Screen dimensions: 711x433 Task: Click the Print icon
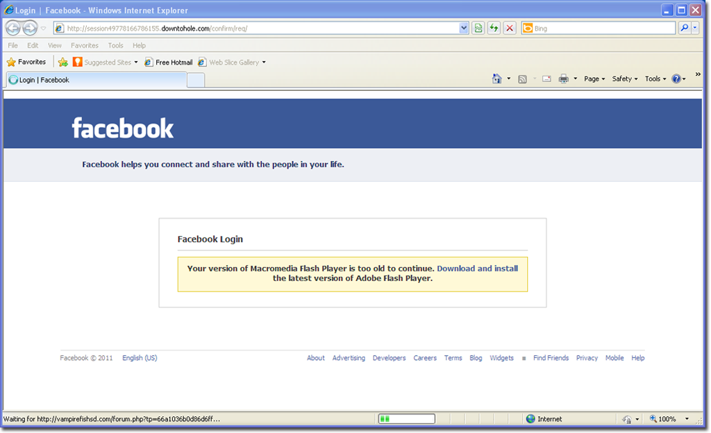coord(564,79)
